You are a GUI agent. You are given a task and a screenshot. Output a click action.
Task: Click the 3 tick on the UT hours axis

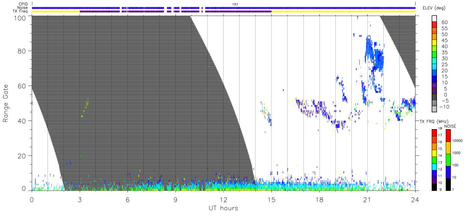(x=79, y=199)
